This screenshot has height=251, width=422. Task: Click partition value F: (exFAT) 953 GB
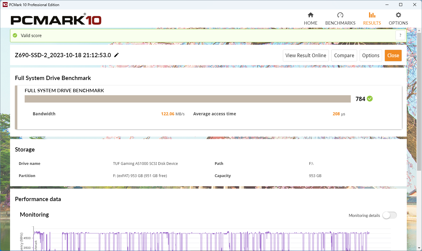tap(140, 176)
